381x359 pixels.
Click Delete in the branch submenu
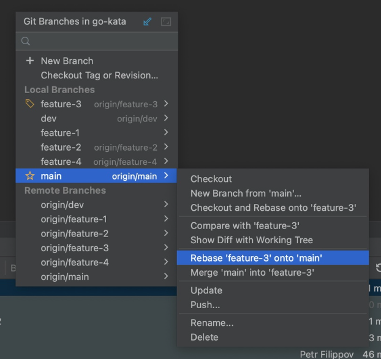[204, 337]
